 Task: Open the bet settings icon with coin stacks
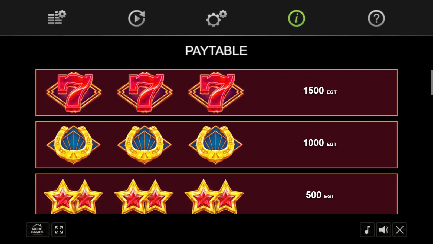(57, 18)
